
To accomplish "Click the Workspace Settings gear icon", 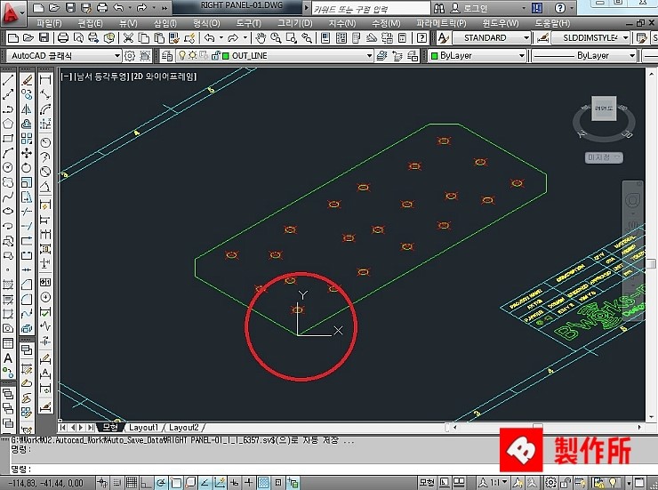I will pyautogui.click(x=130, y=55).
